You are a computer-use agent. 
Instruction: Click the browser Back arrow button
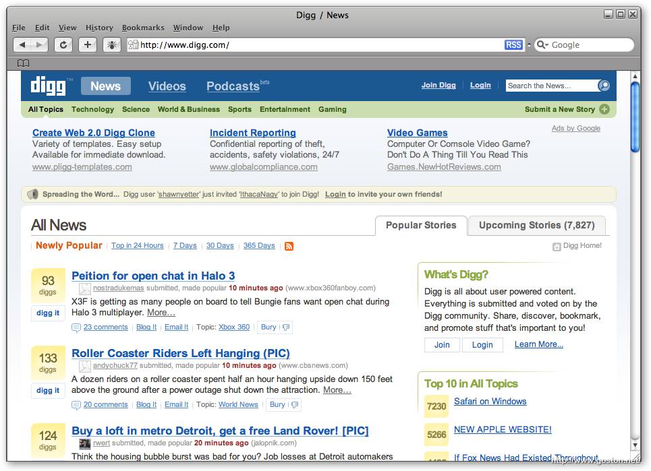click(22, 44)
